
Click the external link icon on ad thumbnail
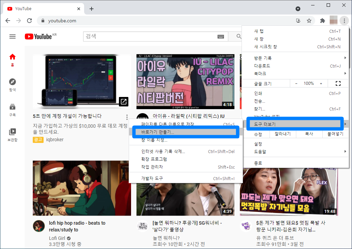pos(123,101)
